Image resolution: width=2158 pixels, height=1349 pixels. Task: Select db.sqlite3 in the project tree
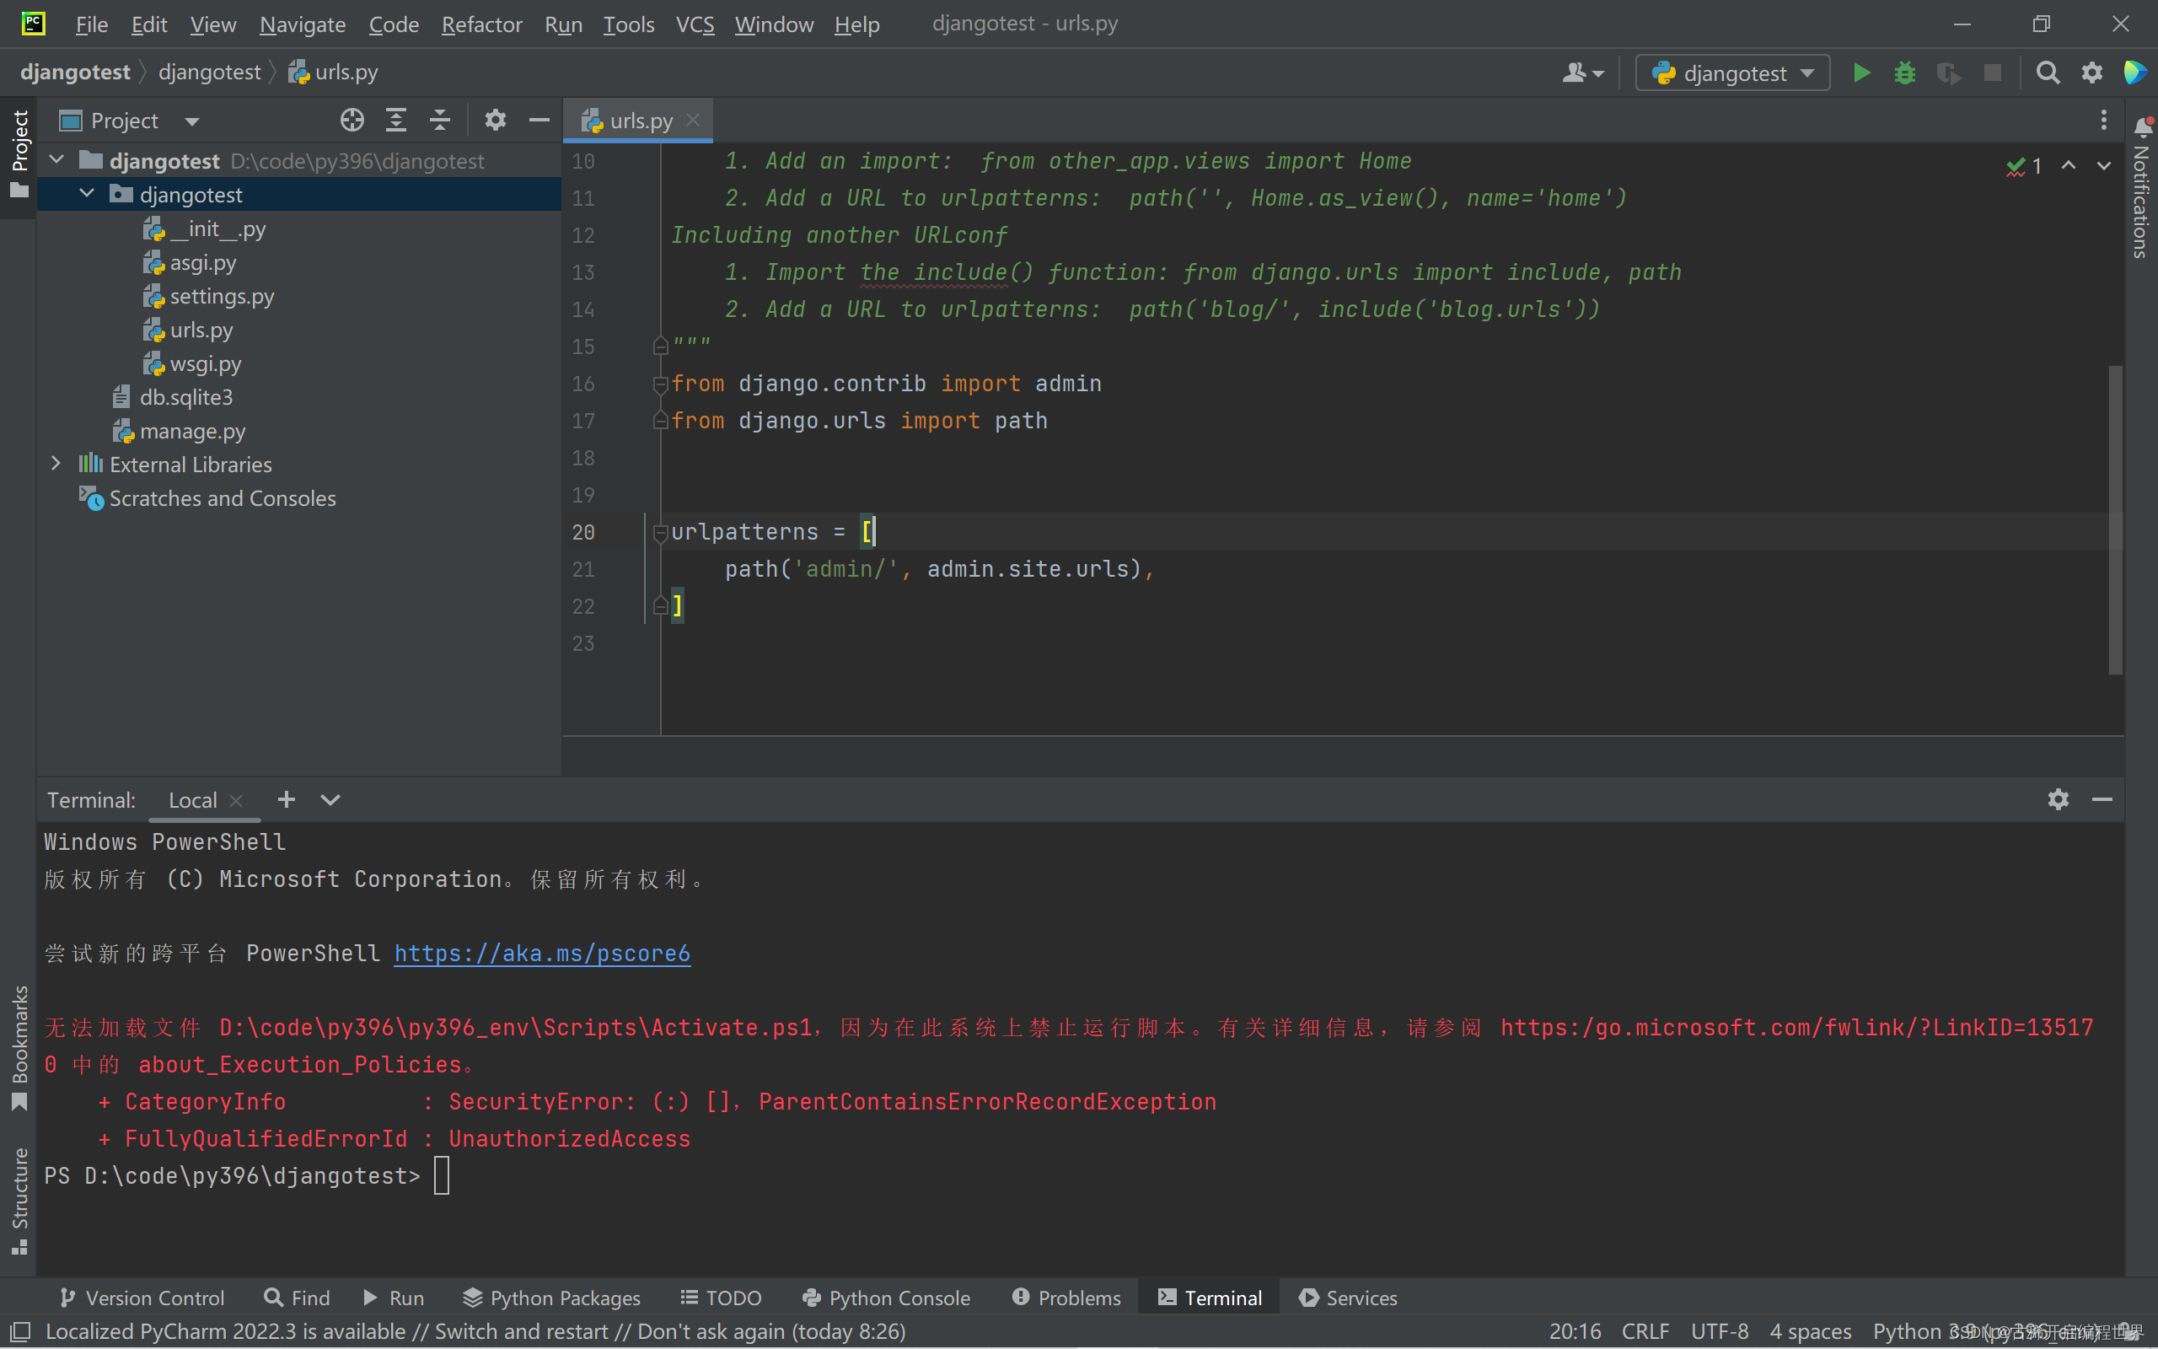click(x=186, y=397)
